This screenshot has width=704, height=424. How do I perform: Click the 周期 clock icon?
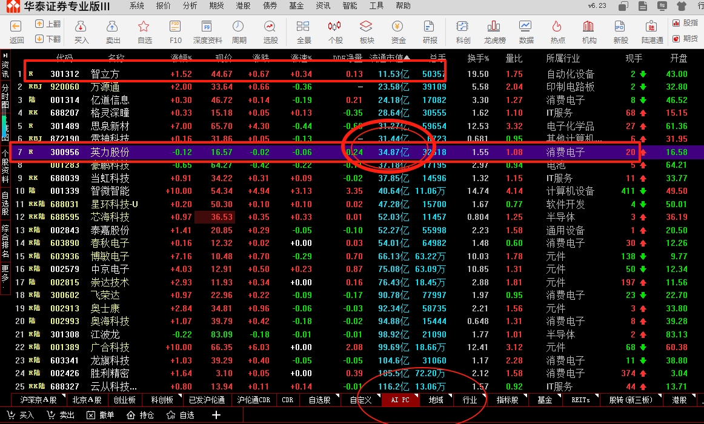238,27
